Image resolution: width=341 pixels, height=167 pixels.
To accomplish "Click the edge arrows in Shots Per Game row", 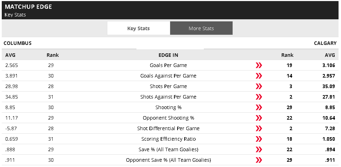I will tap(259, 86).
